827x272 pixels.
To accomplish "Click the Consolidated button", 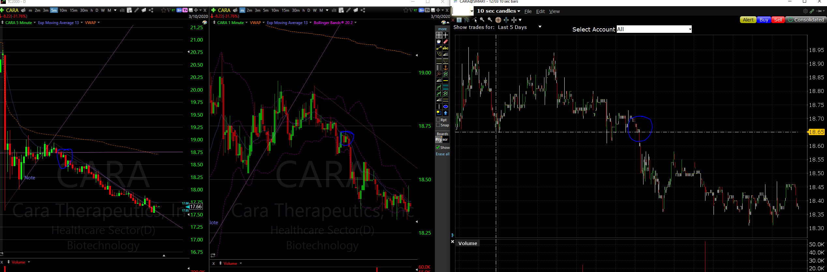I will 806,20.
